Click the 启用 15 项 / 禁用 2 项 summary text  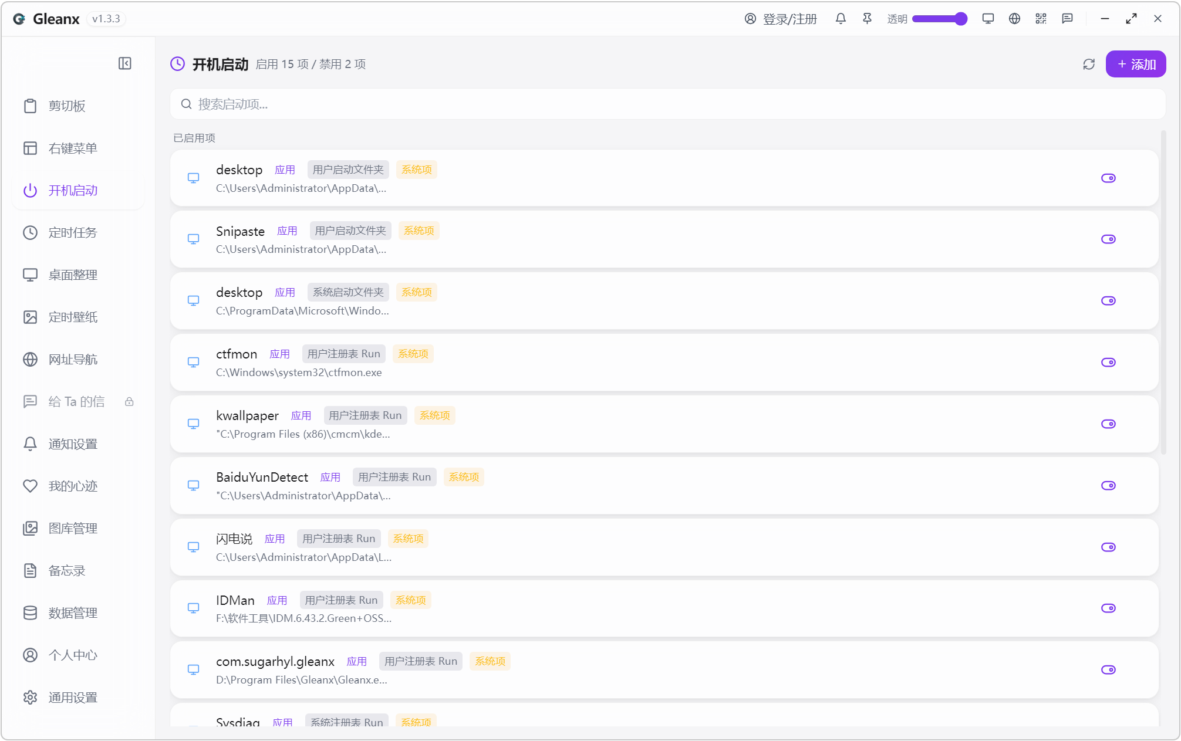coord(311,64)
